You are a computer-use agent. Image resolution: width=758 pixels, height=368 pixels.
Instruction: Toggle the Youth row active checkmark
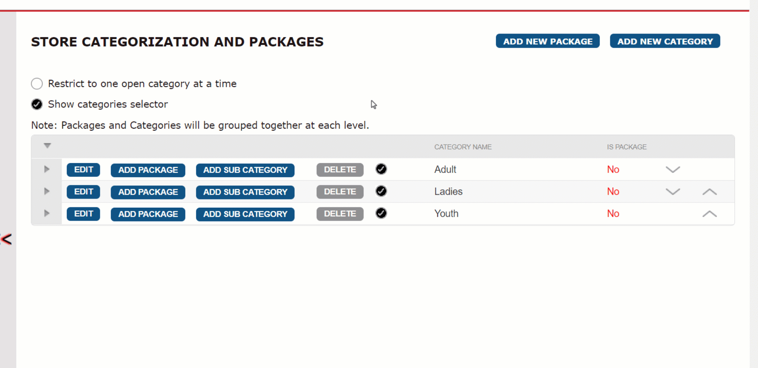click(x=381, y=213)
